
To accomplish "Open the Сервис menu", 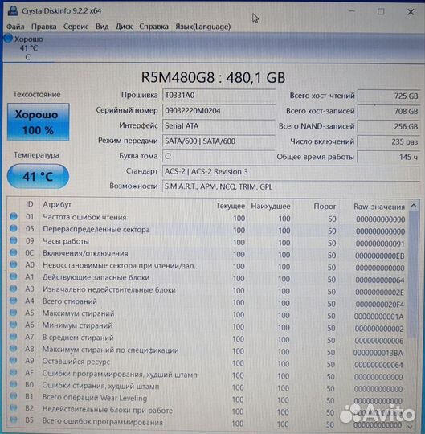I will tap(76, 27).
